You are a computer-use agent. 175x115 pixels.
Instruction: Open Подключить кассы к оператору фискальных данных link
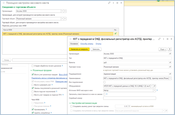[49, 78]
